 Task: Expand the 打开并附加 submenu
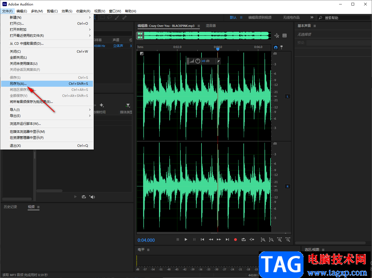(47, 30)
